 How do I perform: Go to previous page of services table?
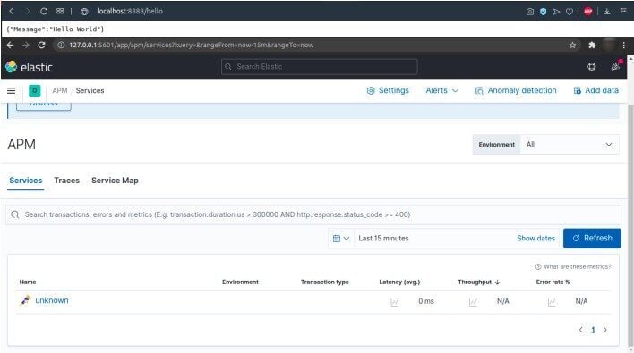pos(580,330)
